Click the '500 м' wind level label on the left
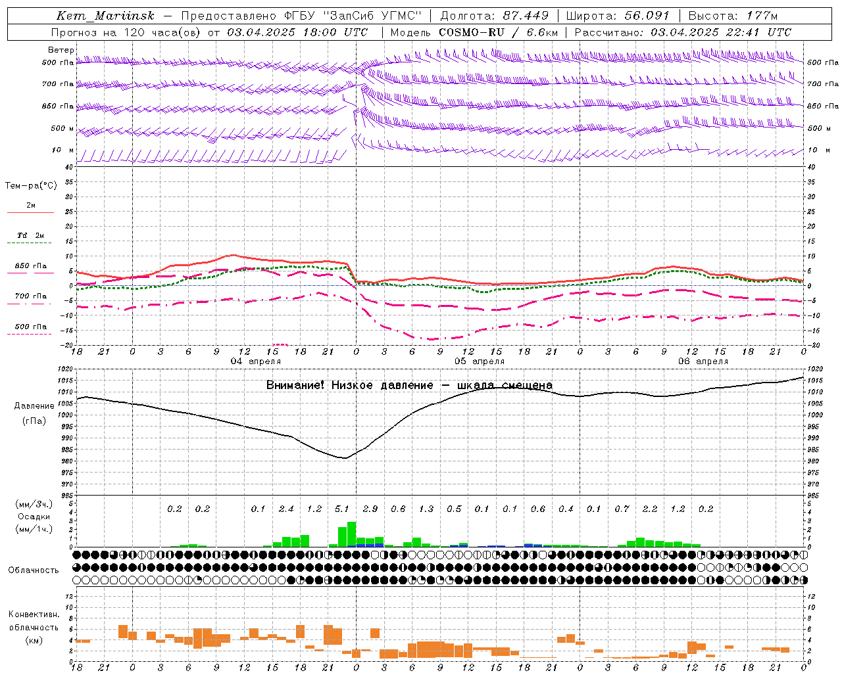The width and height of the screenshot is (842, 673). click(62, 128)
